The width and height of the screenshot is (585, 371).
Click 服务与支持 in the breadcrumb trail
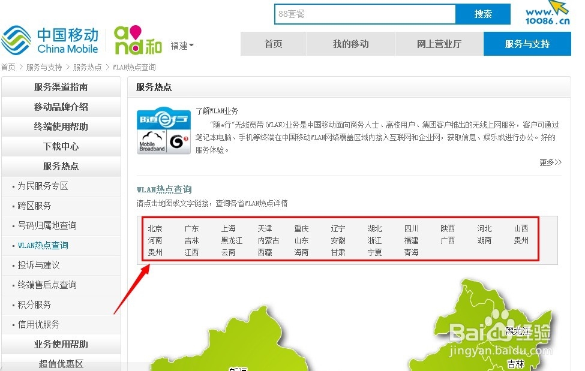44,67
